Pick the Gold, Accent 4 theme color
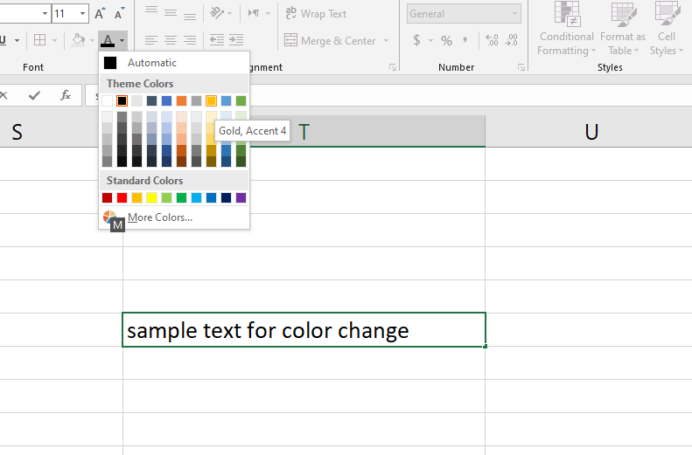This screenshot has height=455, width=692. (x=211, y=100)
